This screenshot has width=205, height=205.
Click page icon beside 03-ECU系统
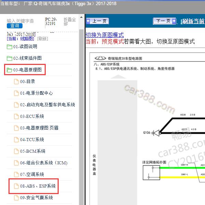16,117
